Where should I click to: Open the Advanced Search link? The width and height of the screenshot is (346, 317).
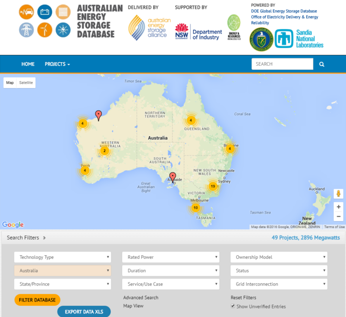[141, 298]
